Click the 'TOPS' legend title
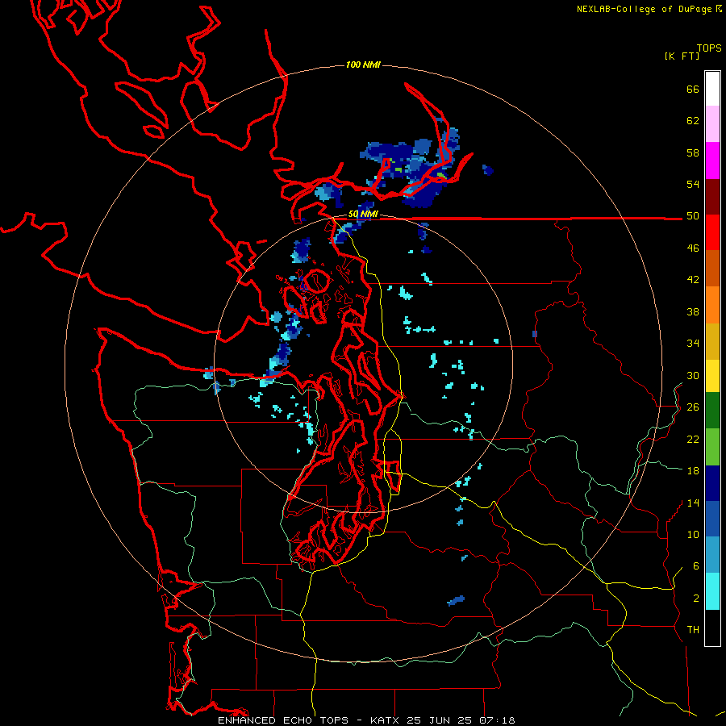The width and height of the screenshot is (726, 726). tap(709, 48)
